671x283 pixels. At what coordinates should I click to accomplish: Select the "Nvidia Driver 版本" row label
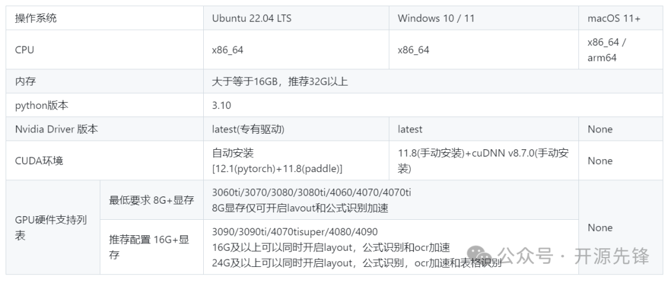[57, 129]
